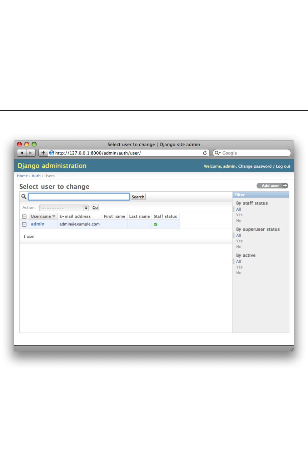Click the '1 user' count text
The height and width of the screenshot is (455, 308).
coord(29,236)
